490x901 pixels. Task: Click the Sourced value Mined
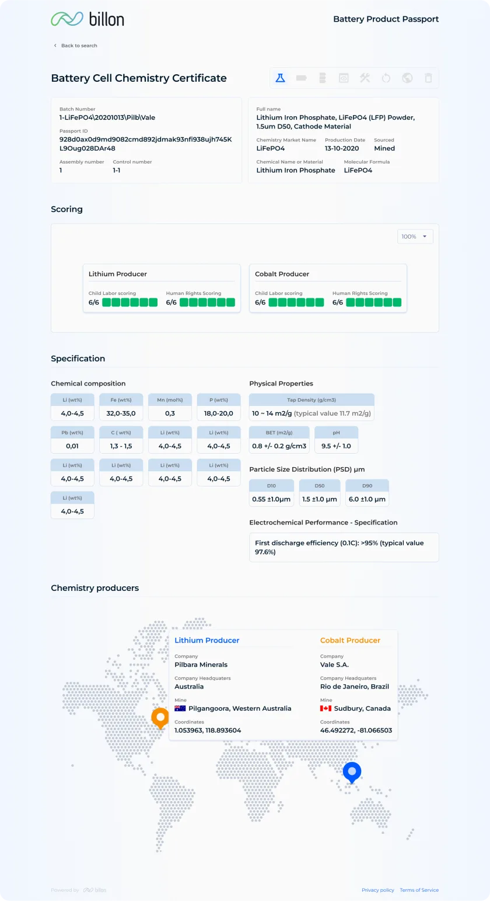[x=384, y=148]
